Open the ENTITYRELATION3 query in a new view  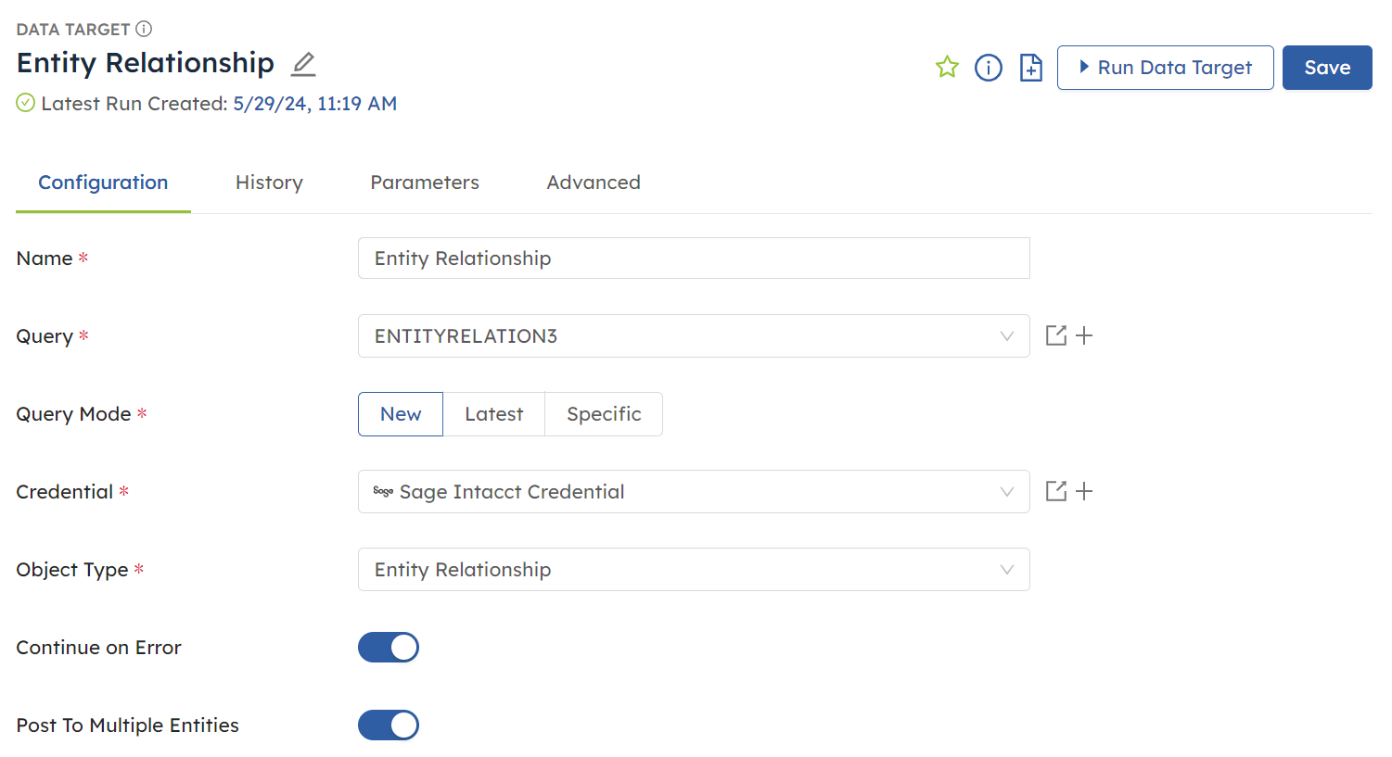click(1056, 335)
